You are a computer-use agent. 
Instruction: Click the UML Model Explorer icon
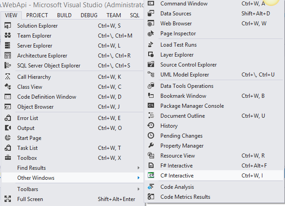tap(151, 75)
